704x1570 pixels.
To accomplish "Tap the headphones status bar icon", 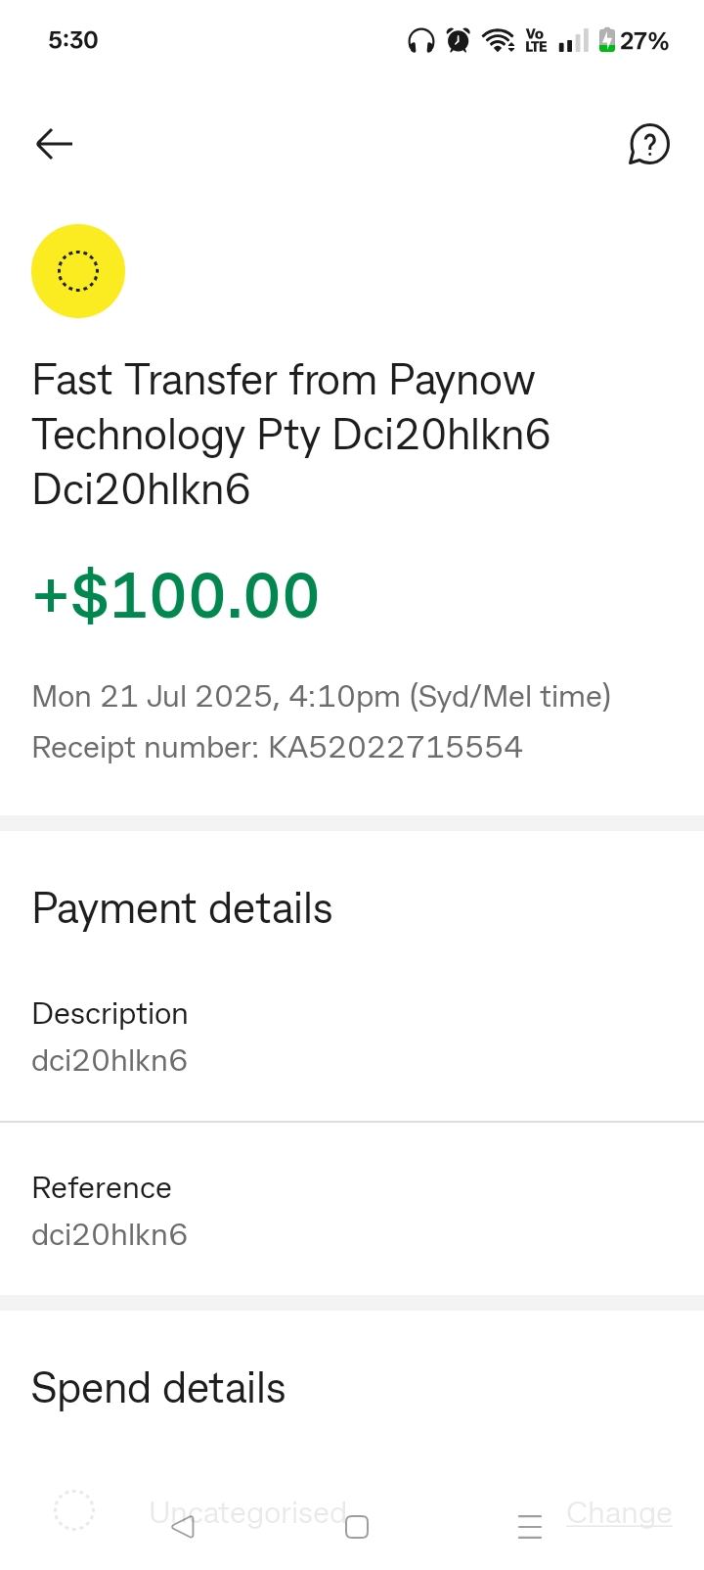I will [x=421, y=41].
